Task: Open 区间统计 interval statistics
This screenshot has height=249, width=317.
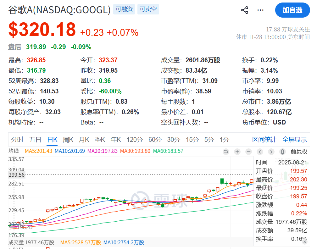Action: click(264, 139)
